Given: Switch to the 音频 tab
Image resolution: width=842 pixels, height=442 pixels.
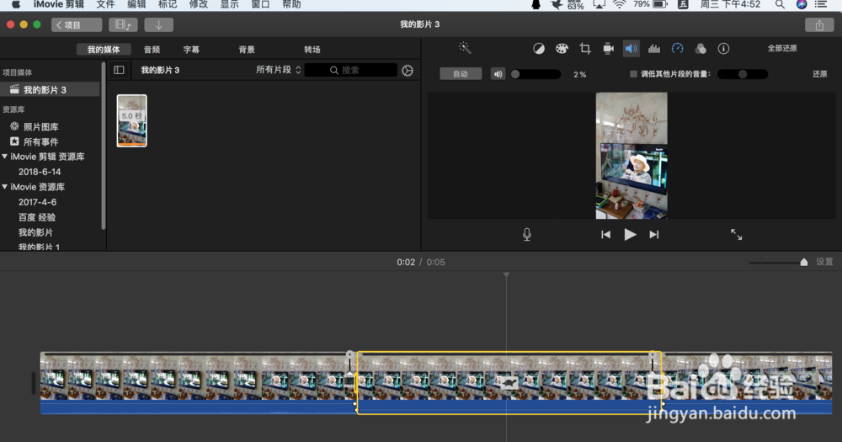Looking at the screenshot, I should pos(152,50).
